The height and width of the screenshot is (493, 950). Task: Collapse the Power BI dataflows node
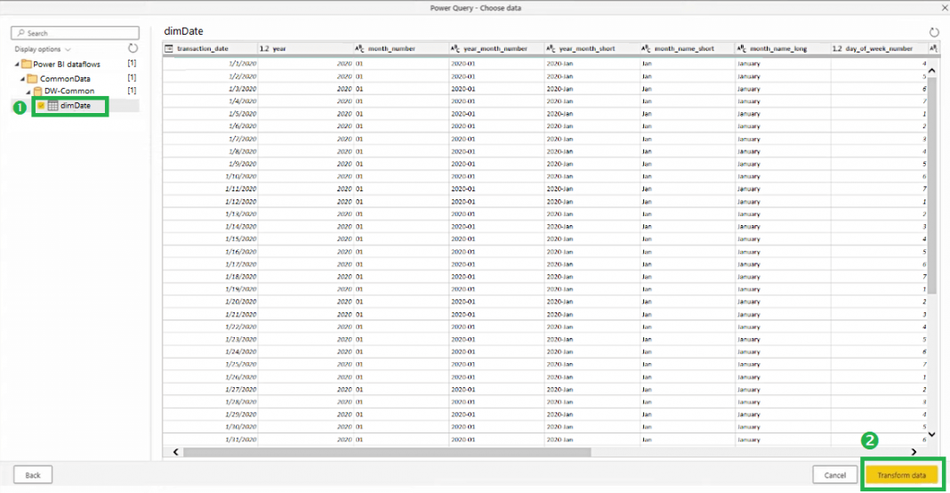[17, 65]
